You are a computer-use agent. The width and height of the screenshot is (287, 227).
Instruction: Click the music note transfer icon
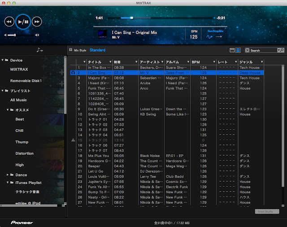[x=39, y=50]
